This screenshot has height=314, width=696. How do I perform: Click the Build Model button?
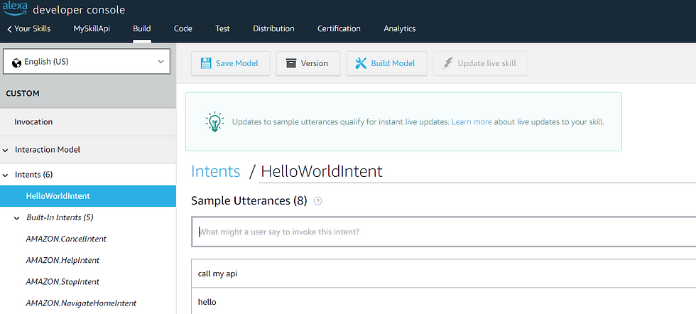click(x=386, y=63)
